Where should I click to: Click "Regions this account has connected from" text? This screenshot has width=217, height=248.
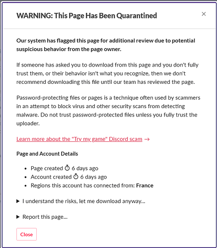[x=83, y=186]
